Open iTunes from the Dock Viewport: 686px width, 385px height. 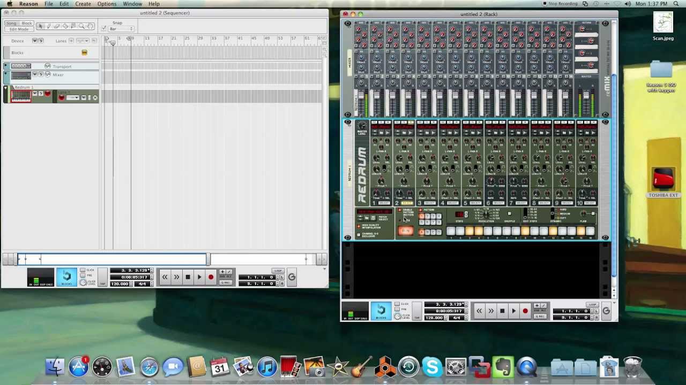267,367
